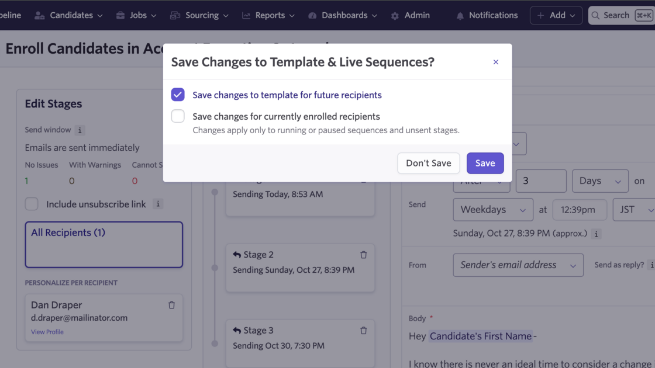Click info icon beside unsubscribe link
The height and width of the screenshot is (368, 655).
pyautogui.click(x=157, y=204)
